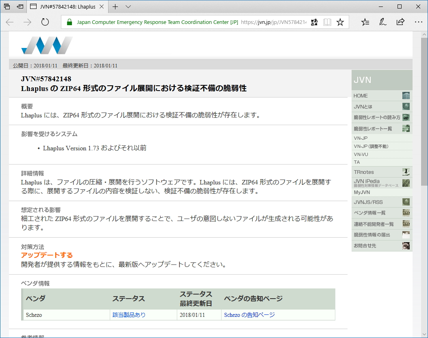The width and height of the screenshot is (428, 338).
Task: Click the 該当製品あり status link
Action: click(x=129, y=315)
